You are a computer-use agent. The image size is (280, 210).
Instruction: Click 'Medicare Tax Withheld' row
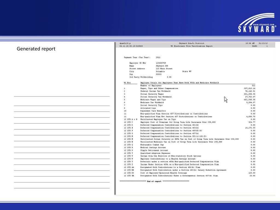pos(189,103)
